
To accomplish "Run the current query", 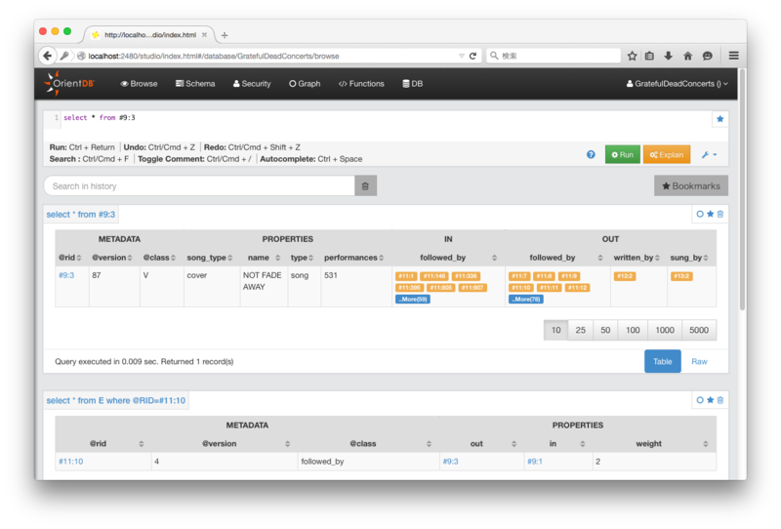I will click(x=622, y=154).
